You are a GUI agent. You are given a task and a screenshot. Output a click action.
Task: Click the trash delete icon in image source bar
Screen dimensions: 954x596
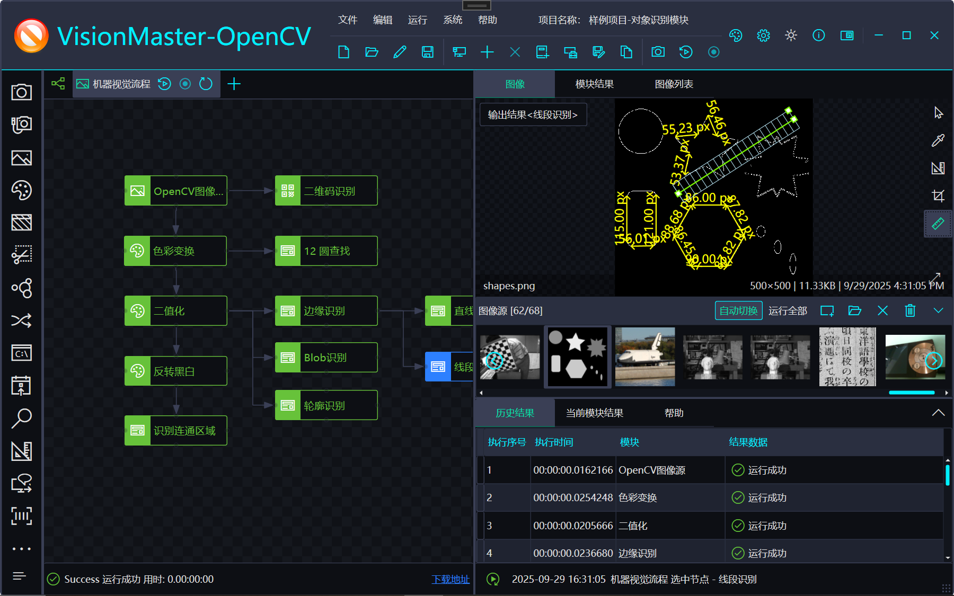click(x=910, y=310)
